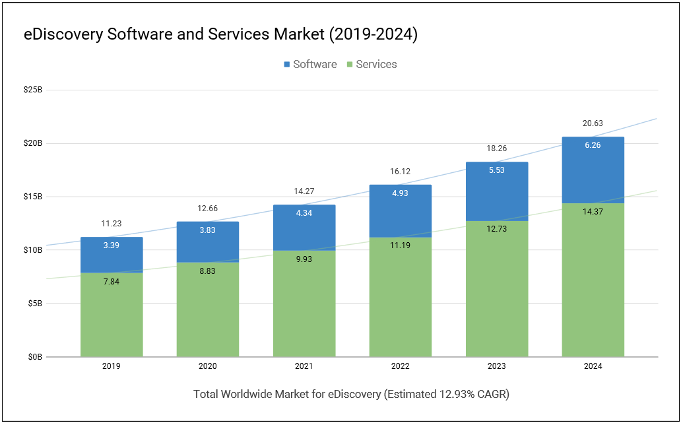The width and height of the screenshot is (681, 423).
Task: Select the 2023 Services segment labeled 12.73
Action: (x=497, y=289)
